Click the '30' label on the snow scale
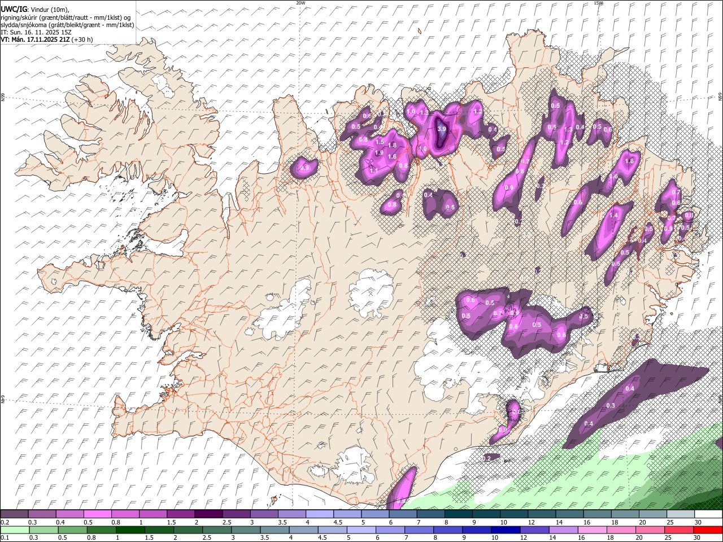The width and height of the screenshot is (723, 542). (698, 522)
